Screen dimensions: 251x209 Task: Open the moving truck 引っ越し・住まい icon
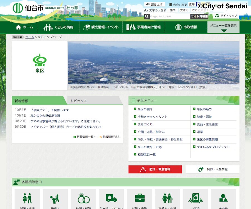pyautogui.click(x=111, y=199)
